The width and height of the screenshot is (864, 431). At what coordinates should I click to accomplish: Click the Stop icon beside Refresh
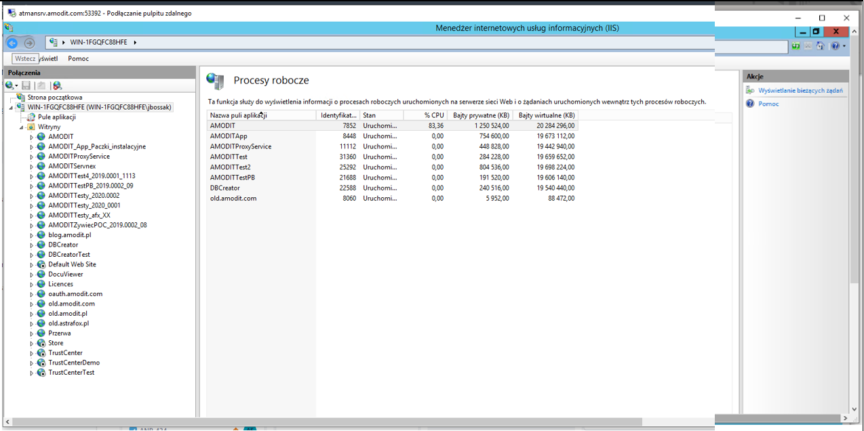click(x=807, y=46)
